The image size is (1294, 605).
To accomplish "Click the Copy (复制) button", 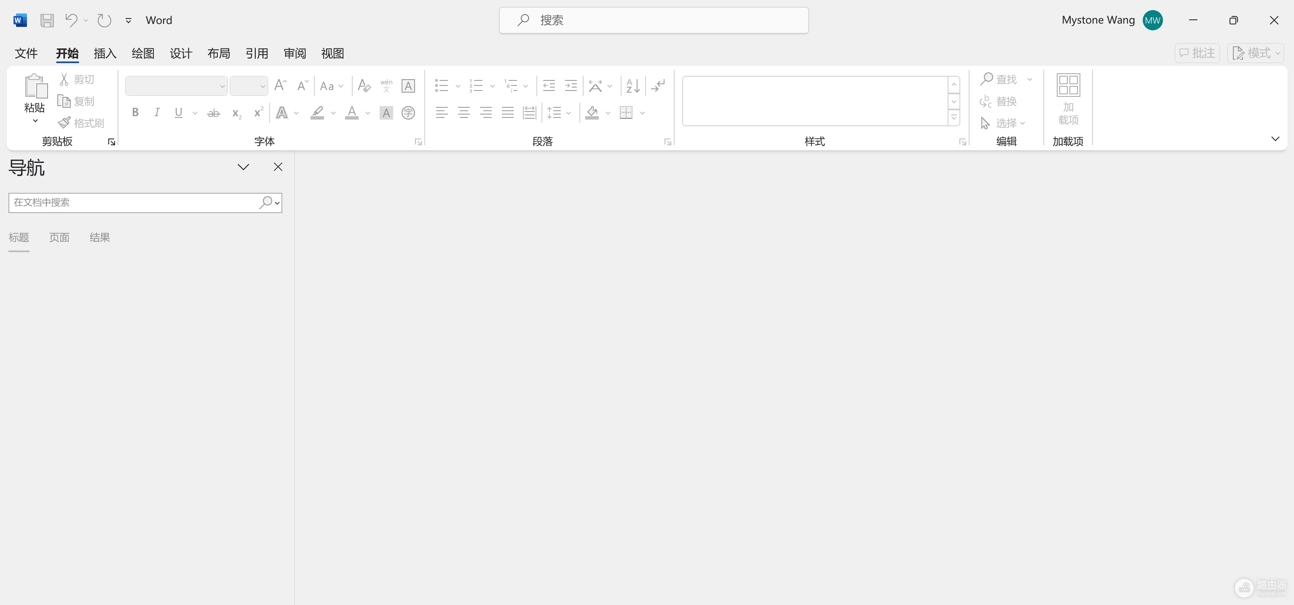I will click(x=76, y=101).
